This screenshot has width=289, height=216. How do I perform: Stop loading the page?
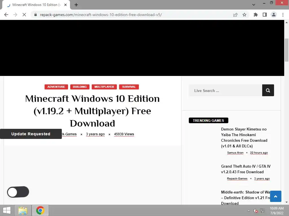(x=24, y=15)
